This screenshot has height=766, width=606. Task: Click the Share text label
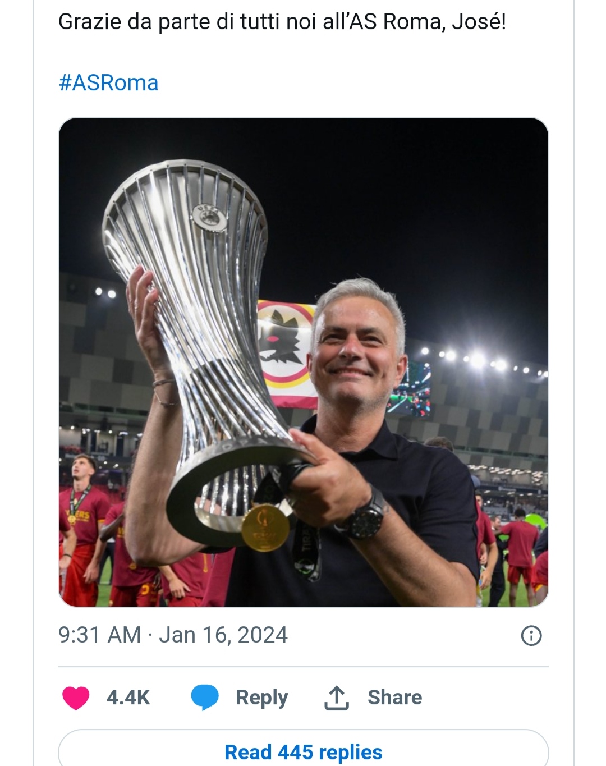click(395, 698)
